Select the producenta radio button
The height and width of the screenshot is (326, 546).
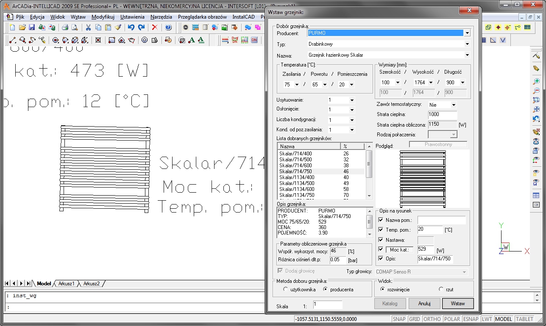click(x=326, y=289)
